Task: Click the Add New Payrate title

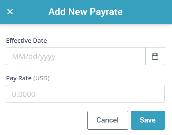Action: 85,12
